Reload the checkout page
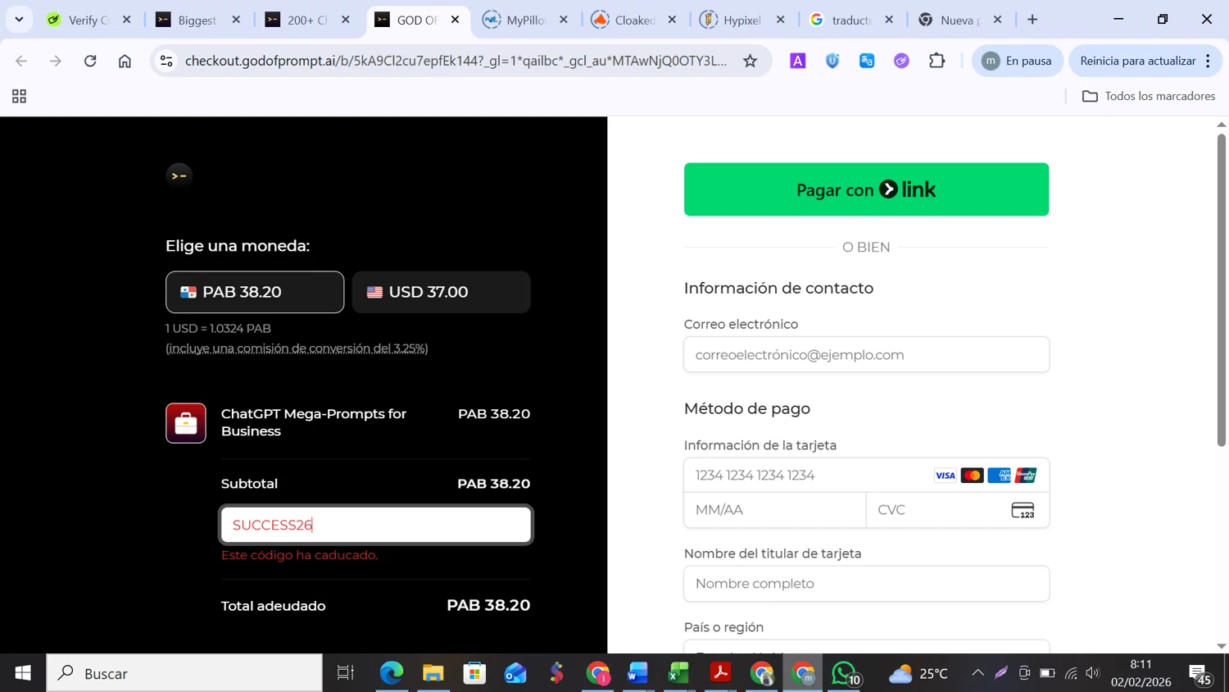The image size is (1229, 692). (x=90, y=61)
